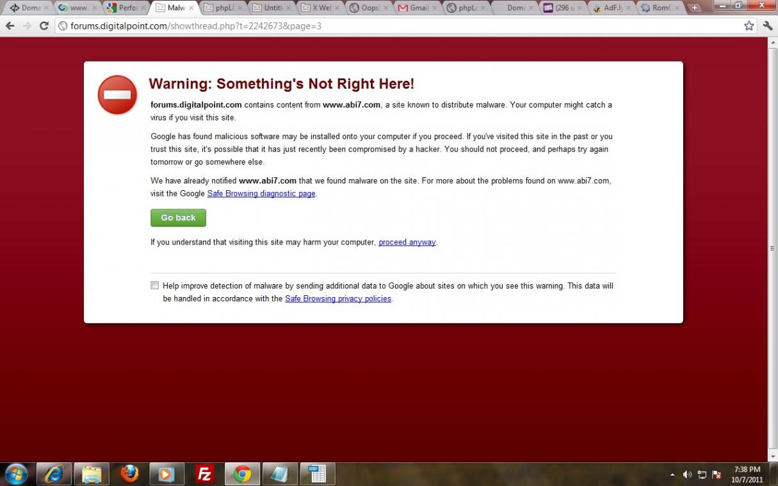Click the Show desktop strip at taskbar end
Screen dimensions: 778x486
[774, 474]
